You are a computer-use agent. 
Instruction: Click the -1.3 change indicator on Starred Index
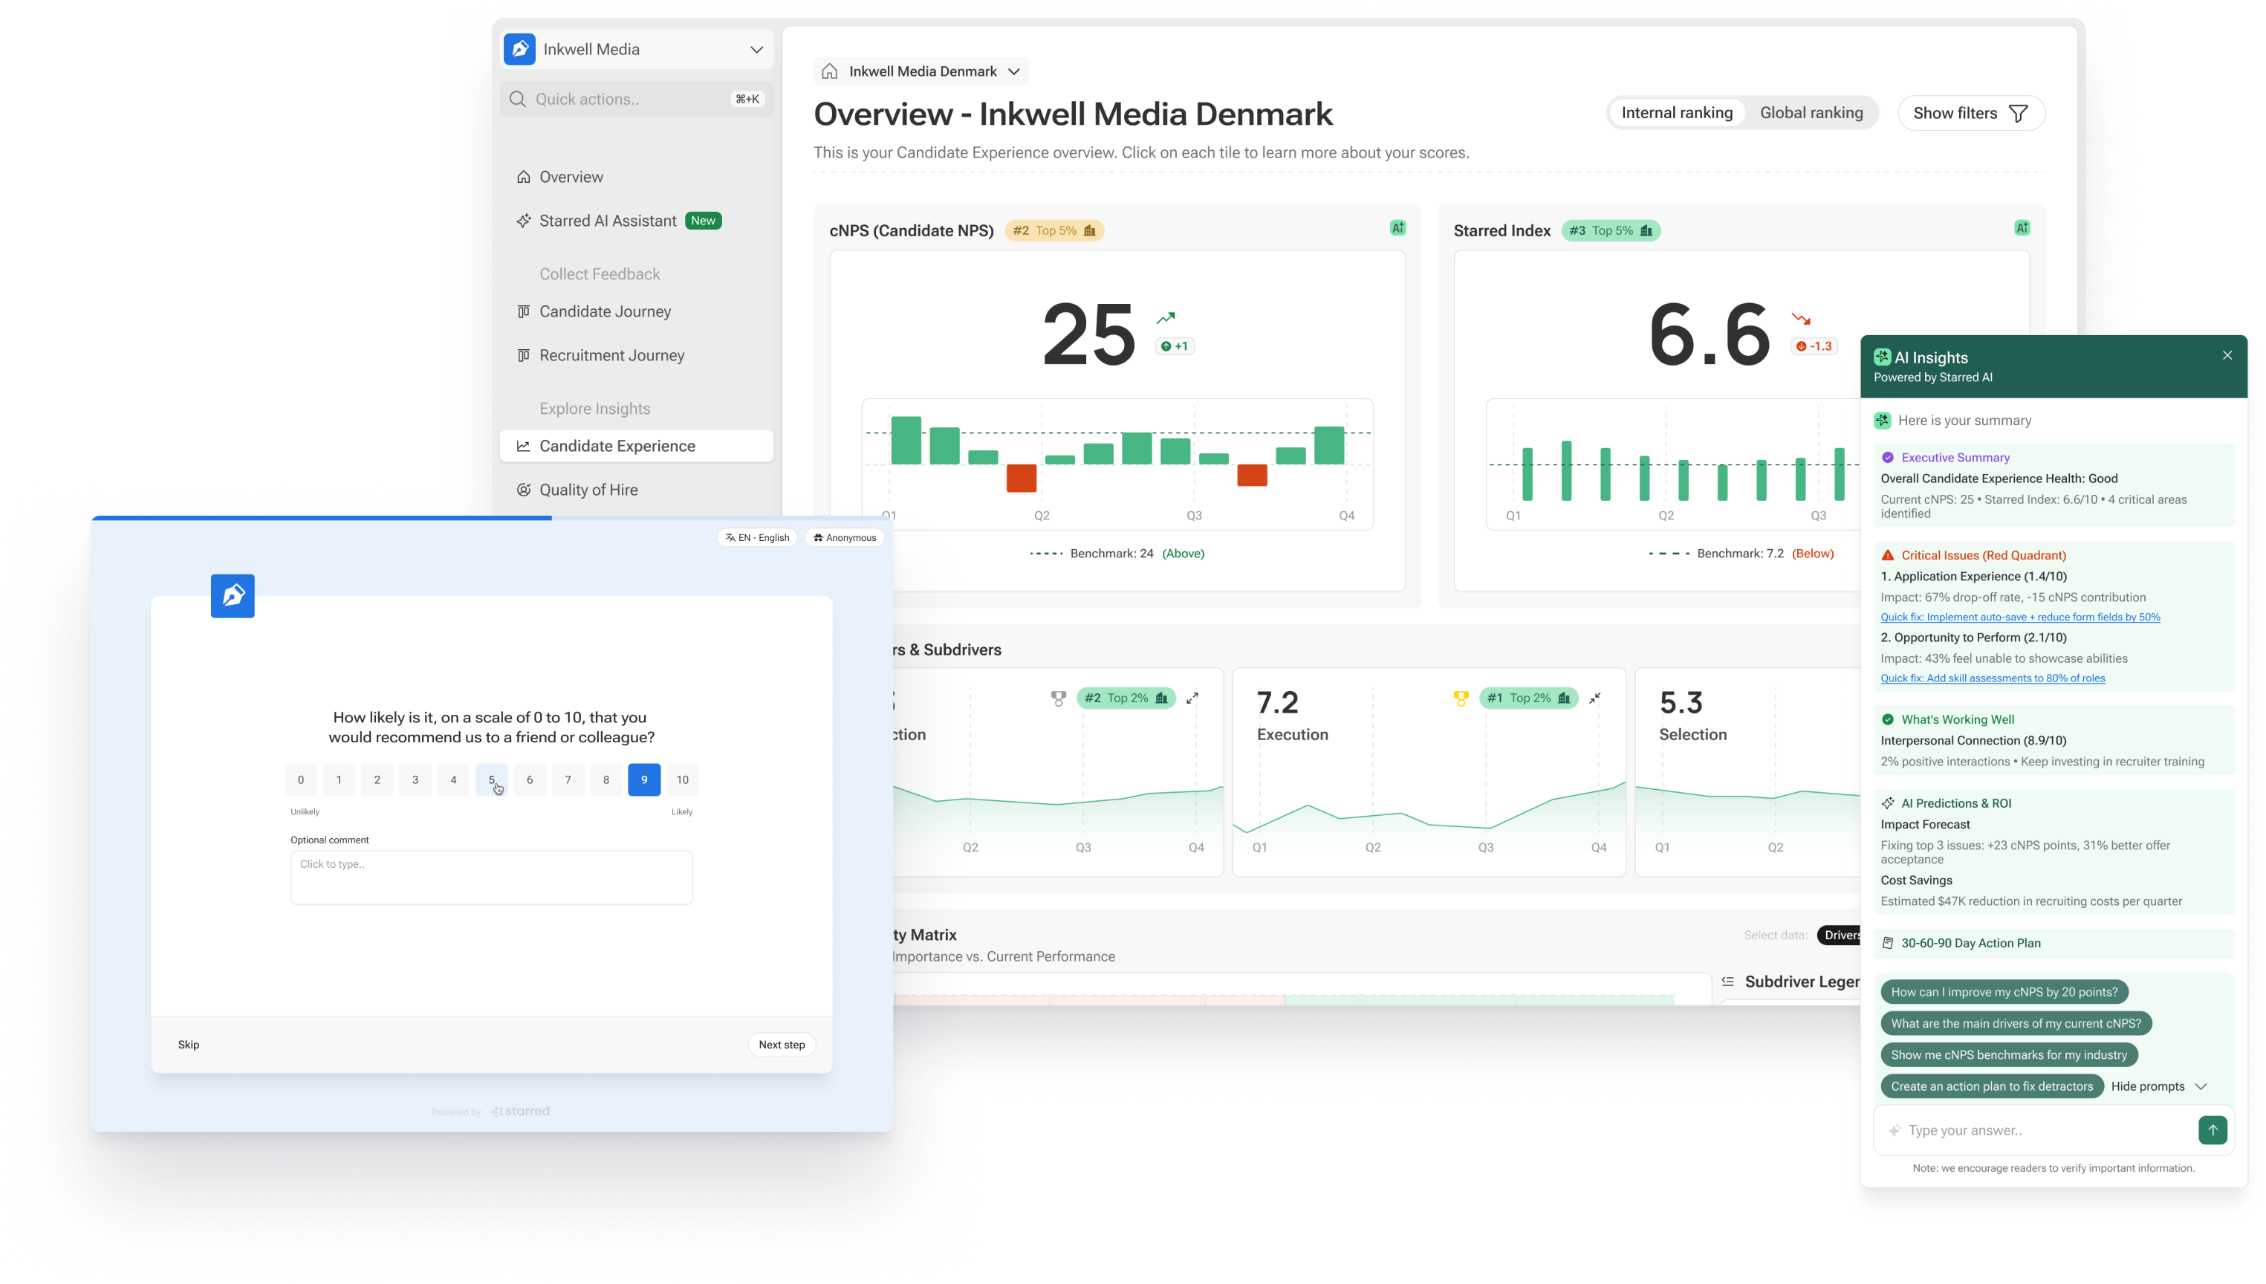point(1814,346)
